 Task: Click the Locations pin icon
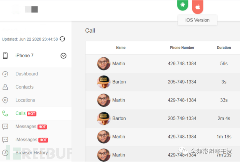5,100
